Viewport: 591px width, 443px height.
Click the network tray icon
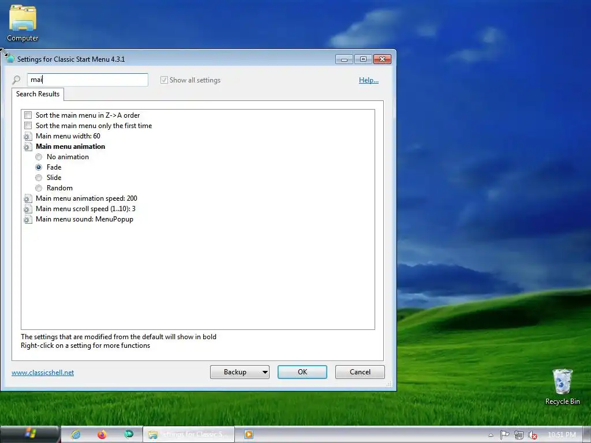[x=519, y=435]
